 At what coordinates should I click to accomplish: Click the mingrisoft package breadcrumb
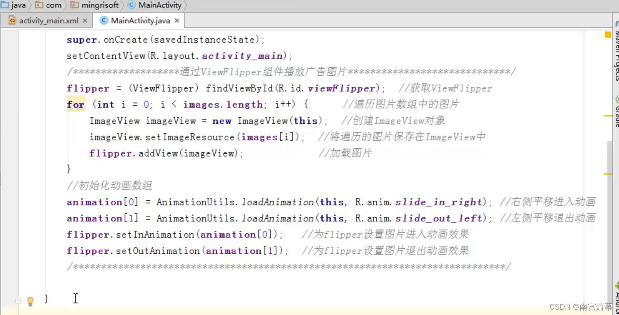(x=100, y=5)
